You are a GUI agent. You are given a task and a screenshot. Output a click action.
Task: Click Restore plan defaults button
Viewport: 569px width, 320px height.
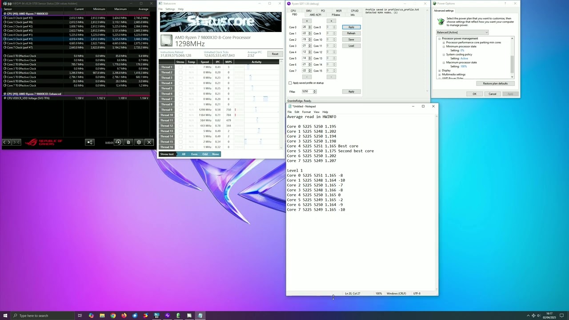coord(495,84)
